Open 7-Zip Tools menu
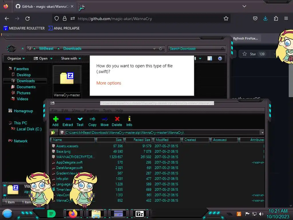 click(107, 111)
